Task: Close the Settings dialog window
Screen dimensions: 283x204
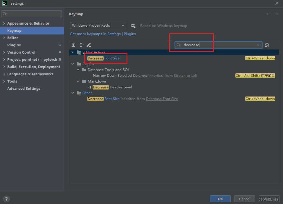Action: [x=277, y=3]
